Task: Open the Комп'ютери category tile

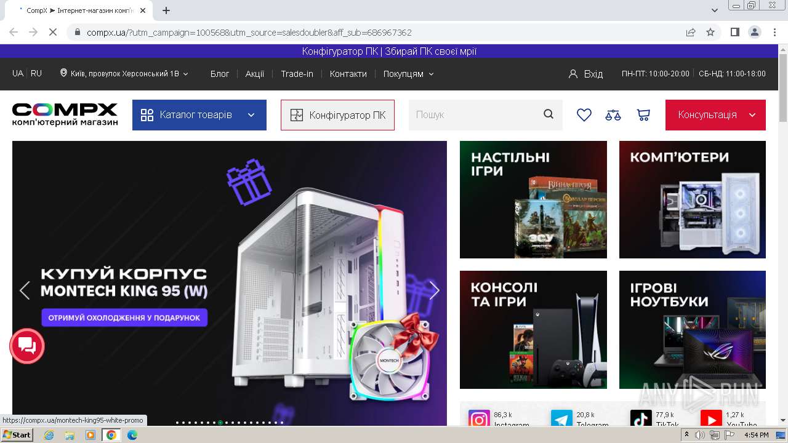Action: (x=693, y=199)
